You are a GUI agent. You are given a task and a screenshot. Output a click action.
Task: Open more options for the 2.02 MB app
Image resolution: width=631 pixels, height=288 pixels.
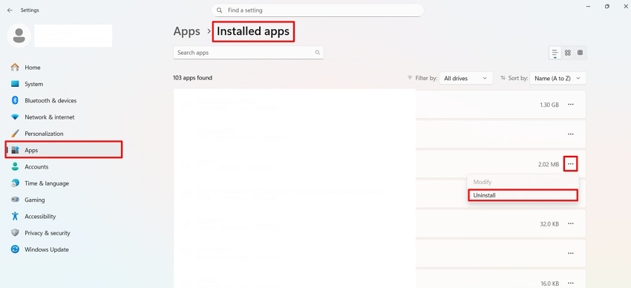pos(571,164)
